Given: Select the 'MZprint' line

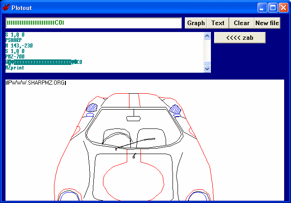Looking at the screenshot, I should pos(15,68).
